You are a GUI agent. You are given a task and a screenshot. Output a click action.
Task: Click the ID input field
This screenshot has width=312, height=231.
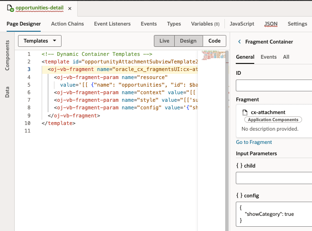274,86
